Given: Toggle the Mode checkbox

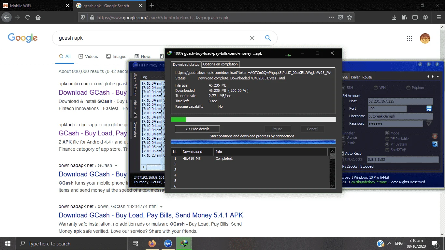Looking at the screenshot, I should (387, 133).
